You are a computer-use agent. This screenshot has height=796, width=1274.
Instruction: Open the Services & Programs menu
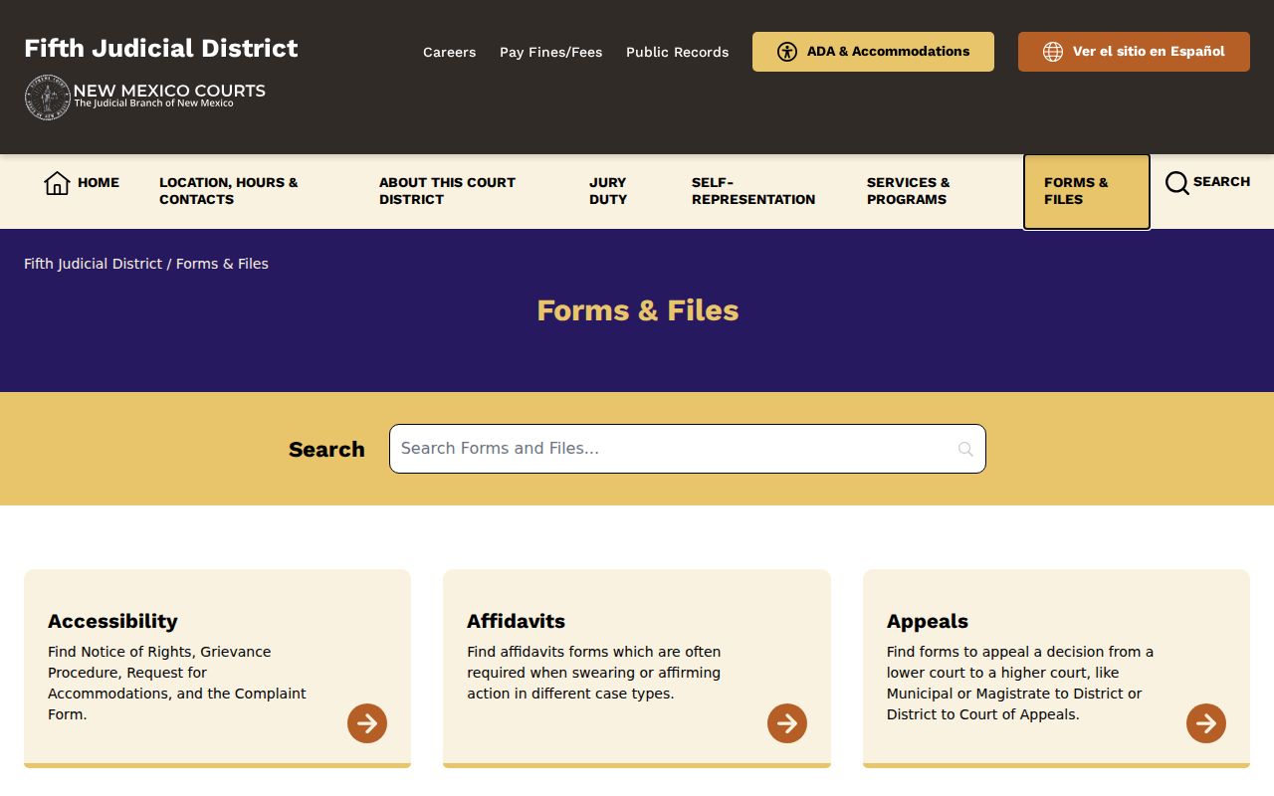[908, 191]
